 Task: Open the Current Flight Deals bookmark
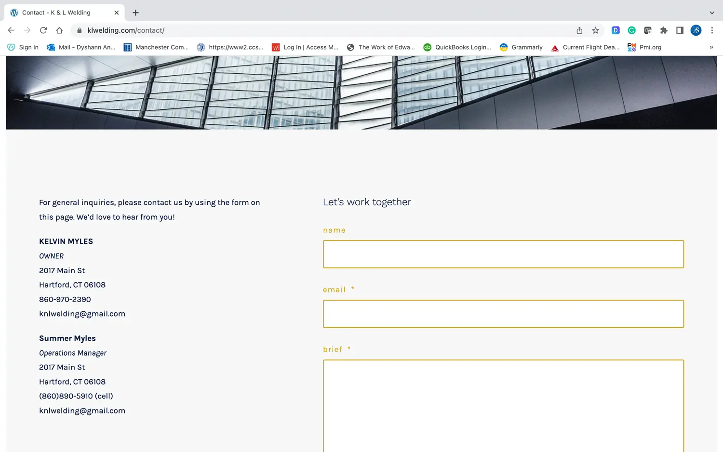coord(585,47)
